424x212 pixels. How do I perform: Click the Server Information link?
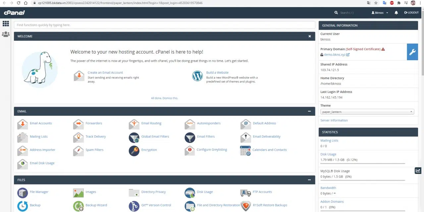click(x=334, y=120)
